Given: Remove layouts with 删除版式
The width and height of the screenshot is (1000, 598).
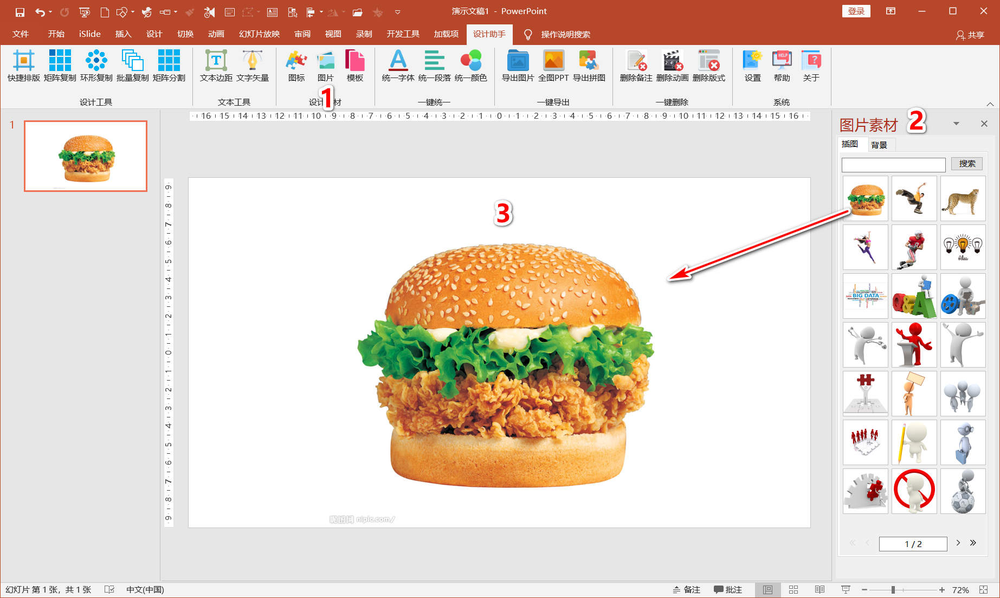Looking at the screenshot, I should [709, 66].
